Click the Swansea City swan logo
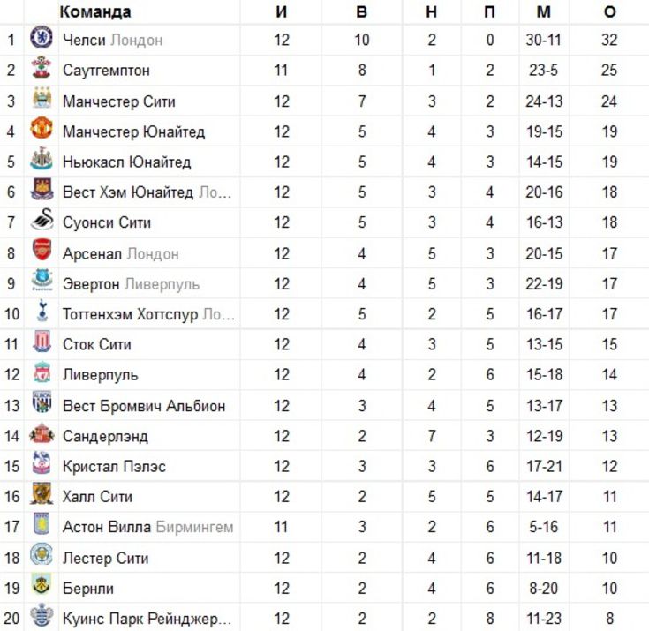This screenshot has width=649, height=631. [42, 219]
